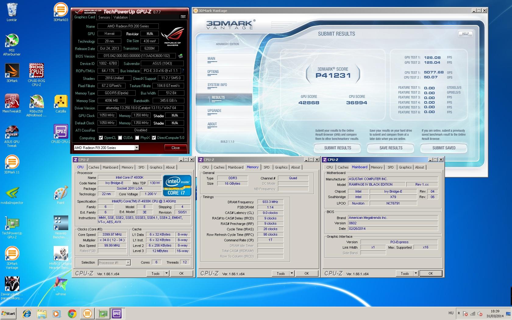Image resolution: width=512 pixels, height=320 pixels.
Task: Open Caches tab in CPU-Z processor window
Action: tap(94, 167)
